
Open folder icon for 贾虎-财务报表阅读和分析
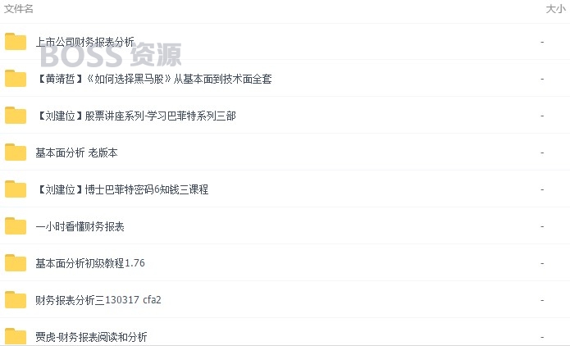coord(16,336)
